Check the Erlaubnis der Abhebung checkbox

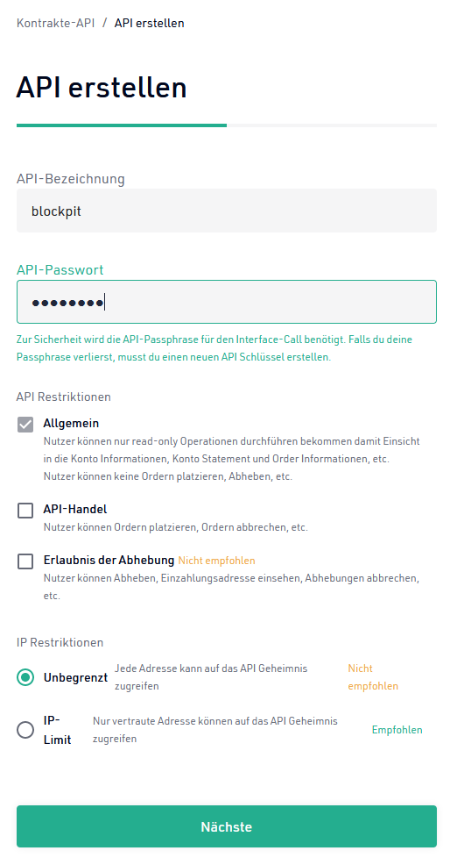[25, 561]
